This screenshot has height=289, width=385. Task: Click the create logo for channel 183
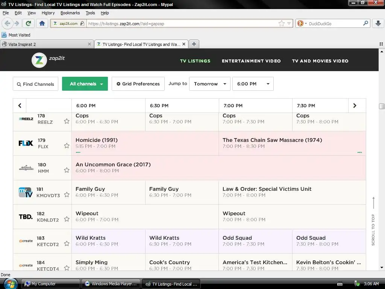(x=26, y=241)
